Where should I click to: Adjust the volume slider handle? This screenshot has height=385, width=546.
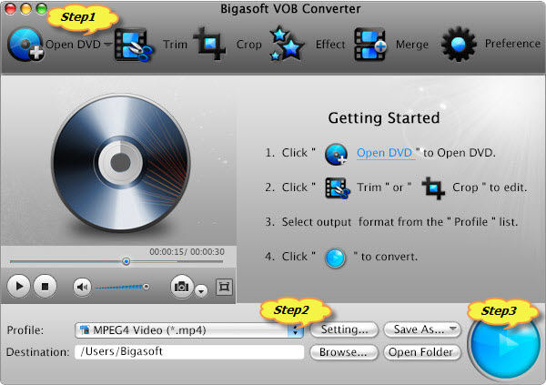(x=147, y=287)
